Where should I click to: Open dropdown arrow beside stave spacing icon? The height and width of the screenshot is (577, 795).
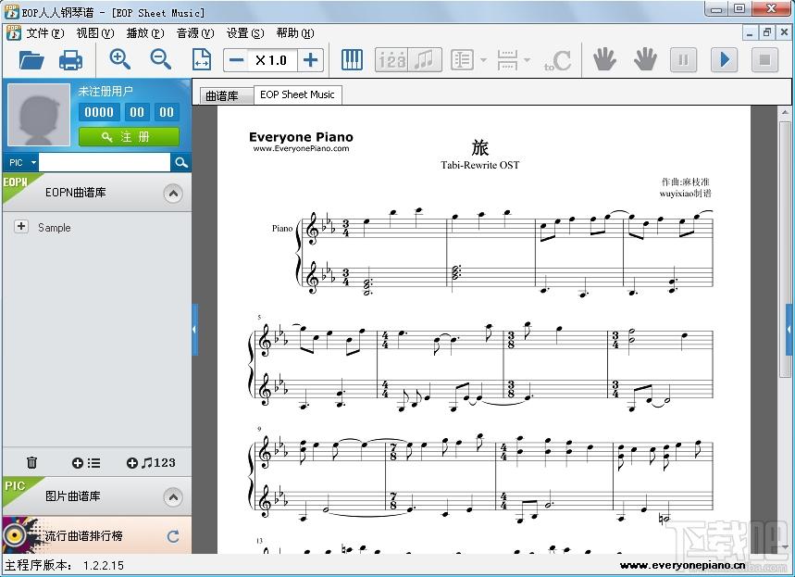[x=528, y=60]
